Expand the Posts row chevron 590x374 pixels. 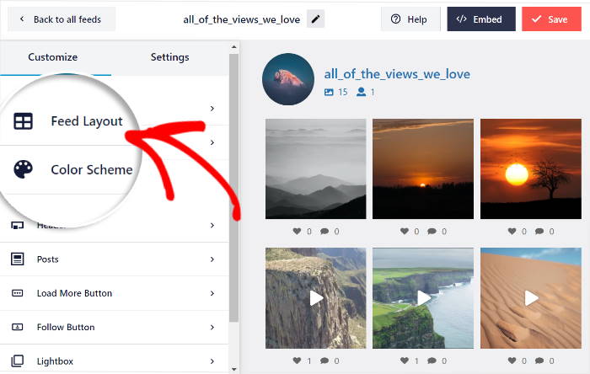(212, 259)
